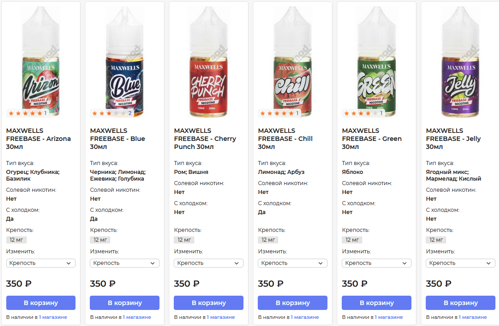499x326 pixels.
Task: Open the Arizona product bottle image
Action: click(41, 62)
